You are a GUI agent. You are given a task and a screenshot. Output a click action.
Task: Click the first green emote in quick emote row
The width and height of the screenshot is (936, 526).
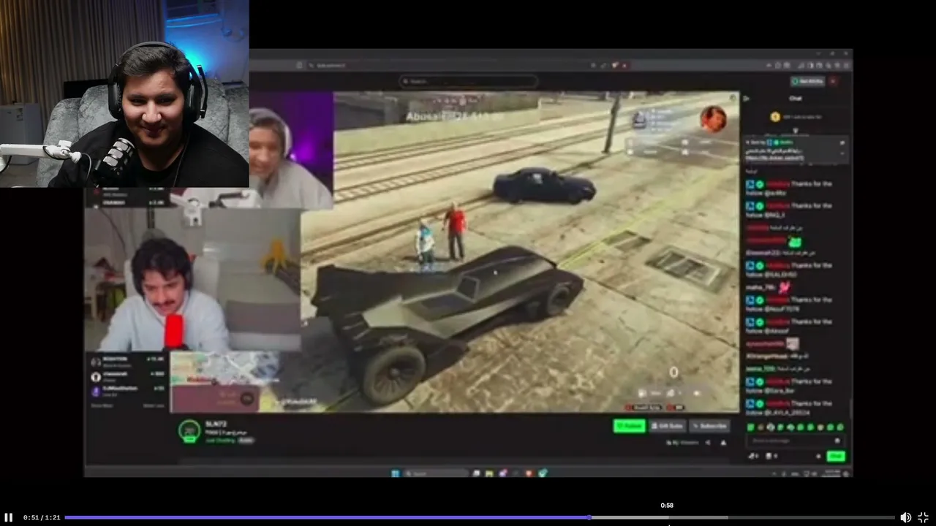[x=751, y=427]
